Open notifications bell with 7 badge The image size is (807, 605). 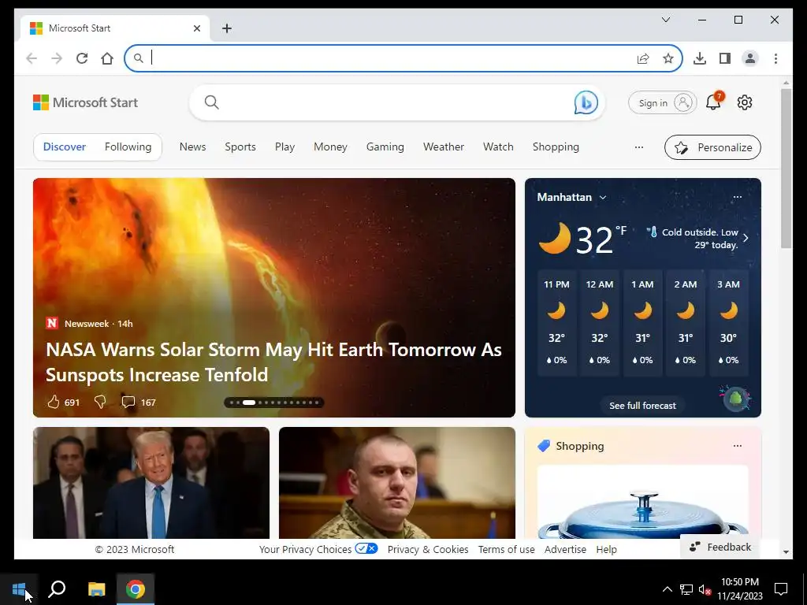pyautogui.click(x=713, y=102)
